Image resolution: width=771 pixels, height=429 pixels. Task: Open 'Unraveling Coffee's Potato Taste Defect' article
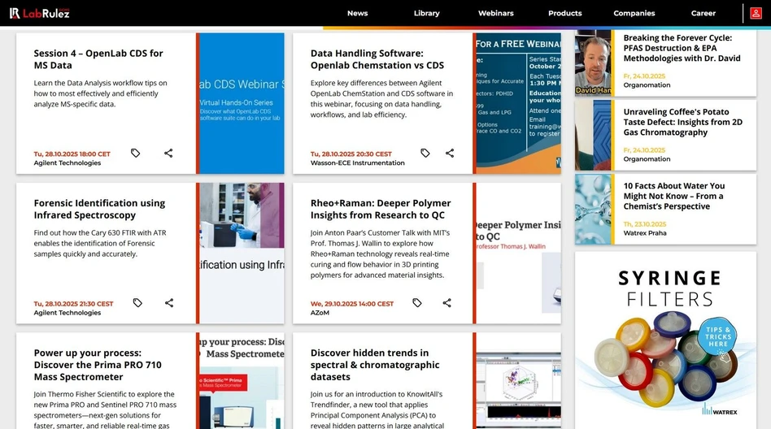pyautogui.click(x=682, y=122)
